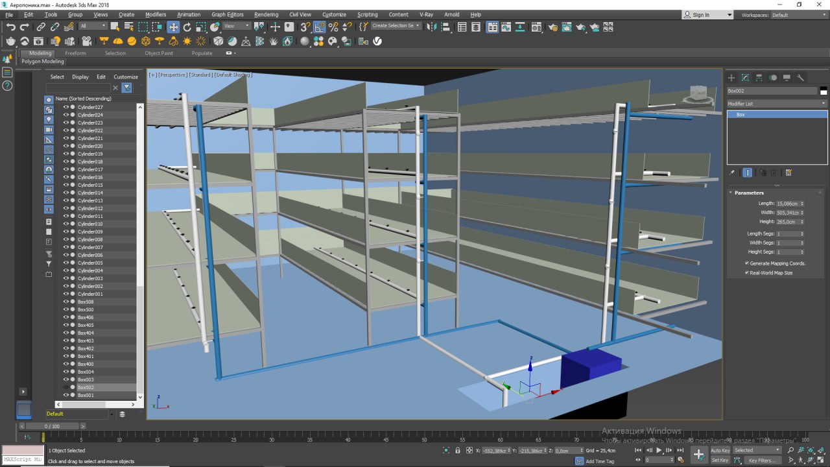This screenshot has width=830, height=467.
Task: Open the Render Setup teapot icon
Action: coord(552,27)
